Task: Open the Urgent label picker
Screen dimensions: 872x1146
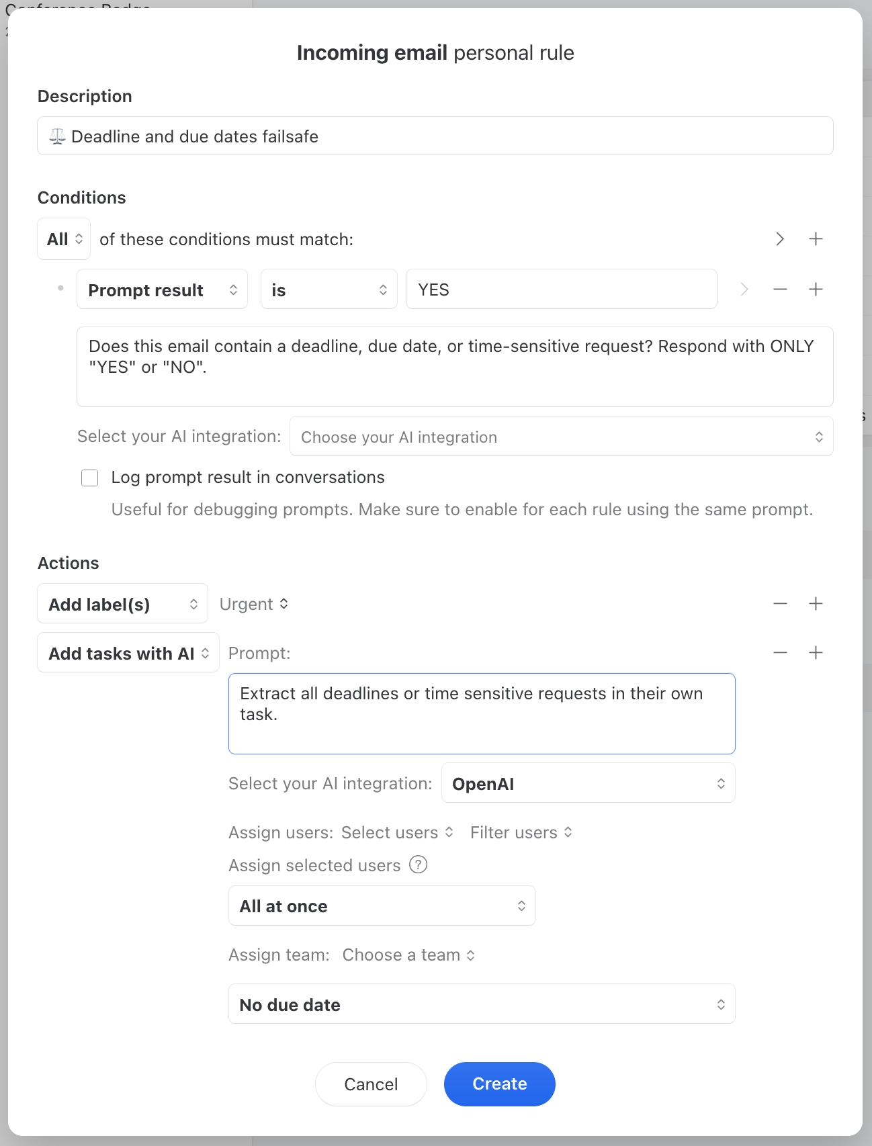Action: tap(255, 603)
